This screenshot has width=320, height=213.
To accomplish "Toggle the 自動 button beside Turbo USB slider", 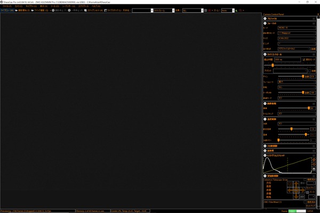I will [307, 93].
